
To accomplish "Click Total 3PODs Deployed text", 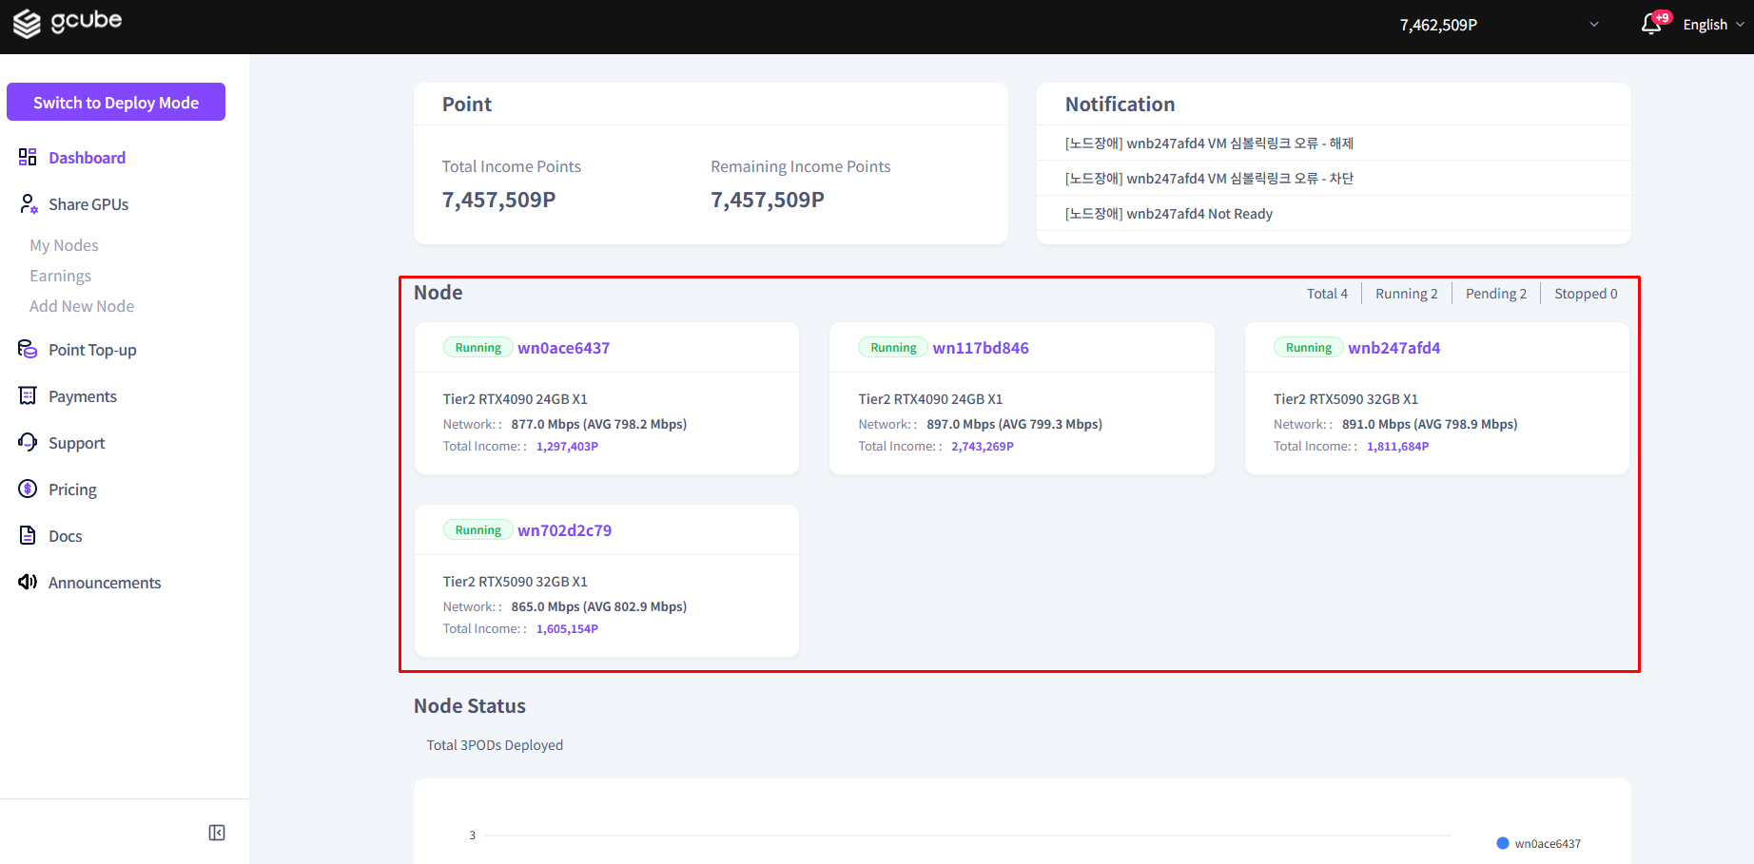I will [x=495, y=745].
